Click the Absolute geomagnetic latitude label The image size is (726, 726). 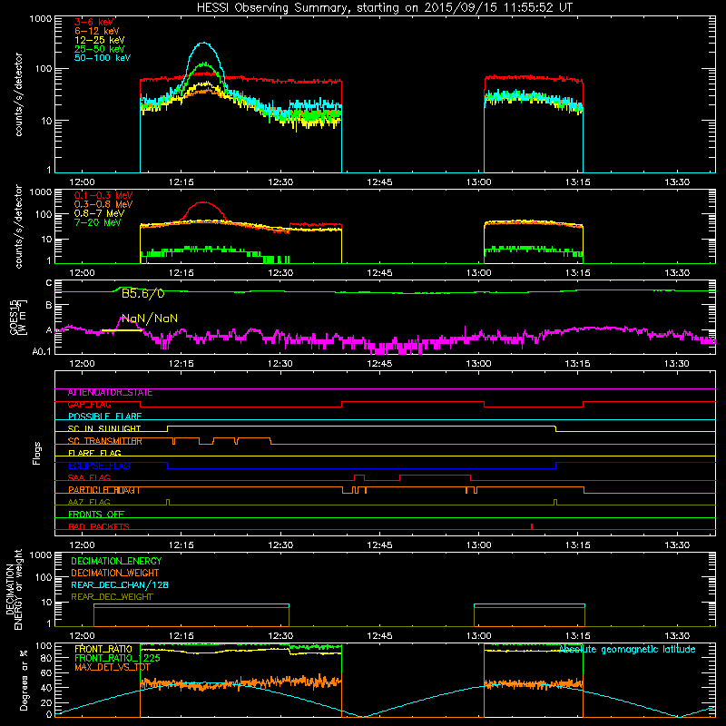click(627, 650)
